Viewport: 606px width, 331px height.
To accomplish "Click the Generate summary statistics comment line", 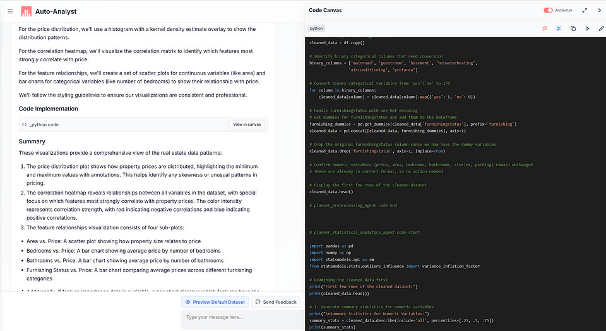I will (x=371, y=306).
